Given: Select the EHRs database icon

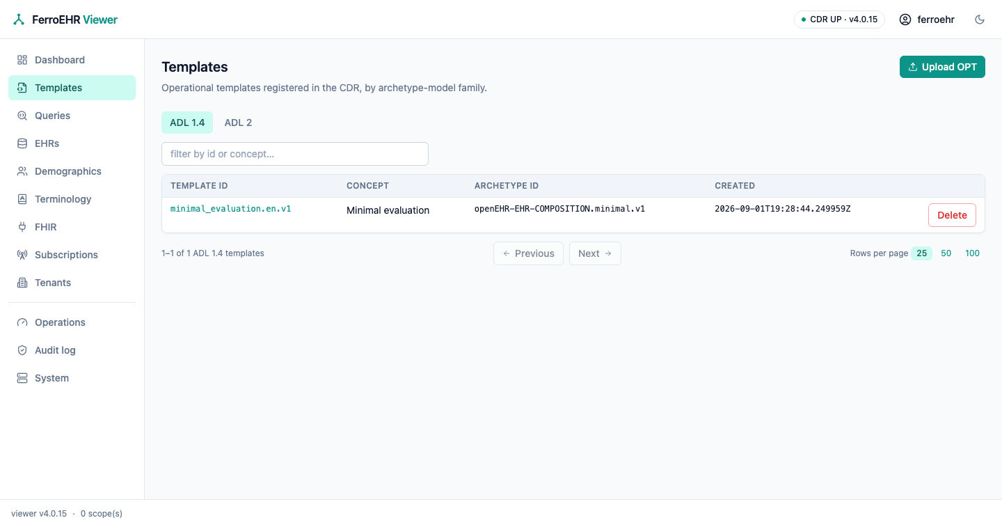Looking at the screenshot, I should tap(22, 143).
